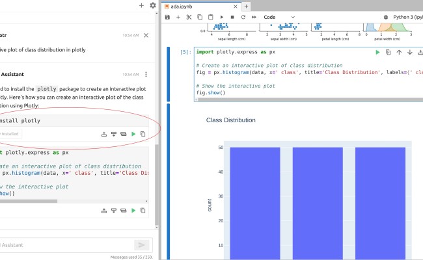Click the middle histogram bar
Screen dimensions: 423x260
coord(318,203)
